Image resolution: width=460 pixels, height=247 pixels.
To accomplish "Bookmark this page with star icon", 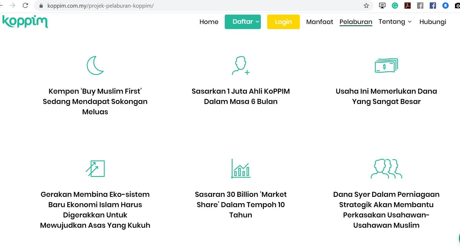I will coord(366,6).
